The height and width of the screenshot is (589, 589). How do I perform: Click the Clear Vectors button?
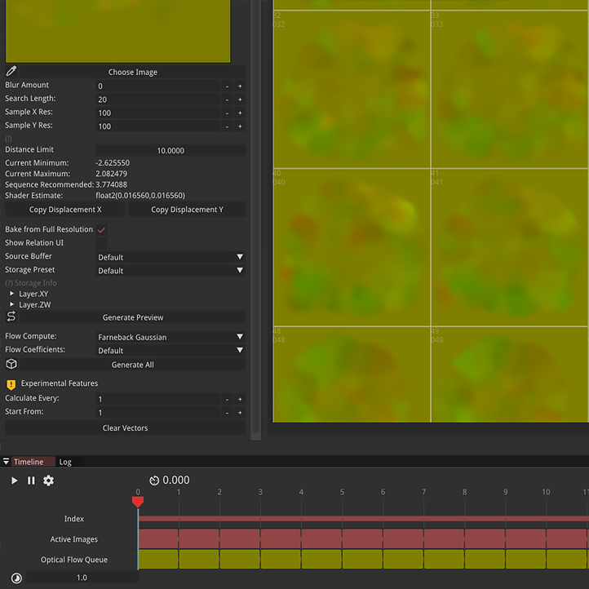pyautogui.click(x=125, y=427)
